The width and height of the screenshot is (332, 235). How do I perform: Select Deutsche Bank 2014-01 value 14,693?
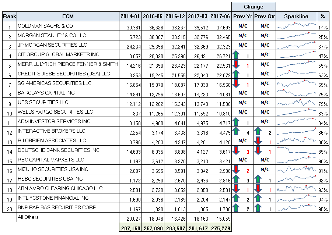click(130, 150)
